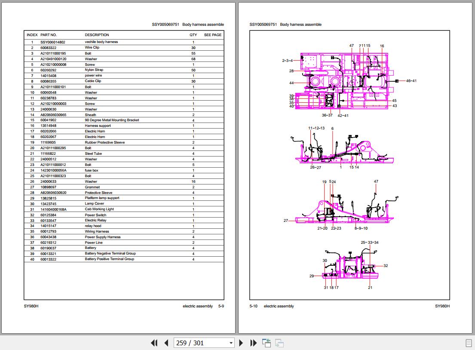The image size is (475, 350).
Task: Click diagram callout label 11-12-13
Action: pyautogui.click(x=316, y=128)
